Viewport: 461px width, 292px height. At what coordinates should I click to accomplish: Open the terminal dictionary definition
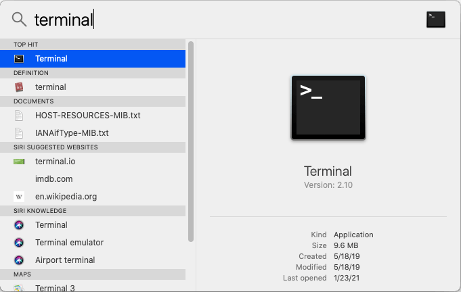click(50, 87)
